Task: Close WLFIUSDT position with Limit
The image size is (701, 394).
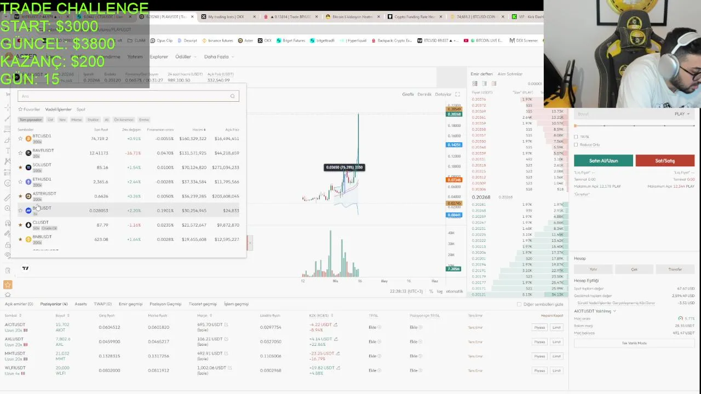Action: click(556, 370)
